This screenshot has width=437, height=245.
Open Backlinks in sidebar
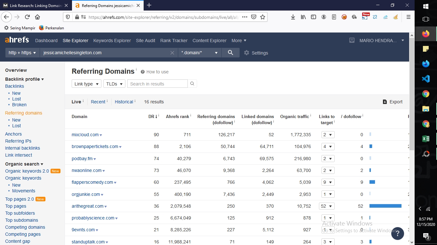pos(14,86)
